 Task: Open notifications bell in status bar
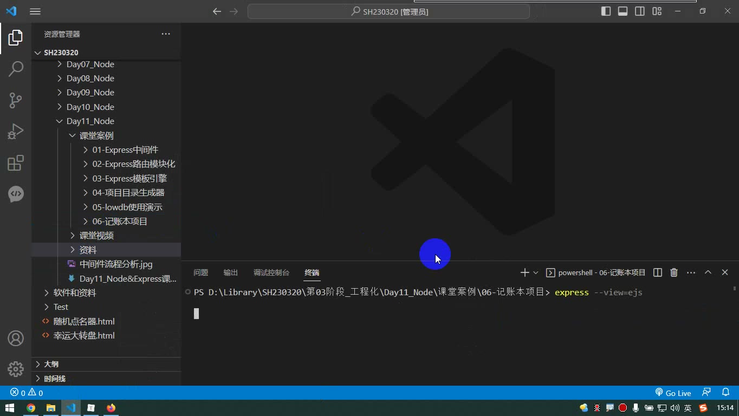[x=725, y=393]
